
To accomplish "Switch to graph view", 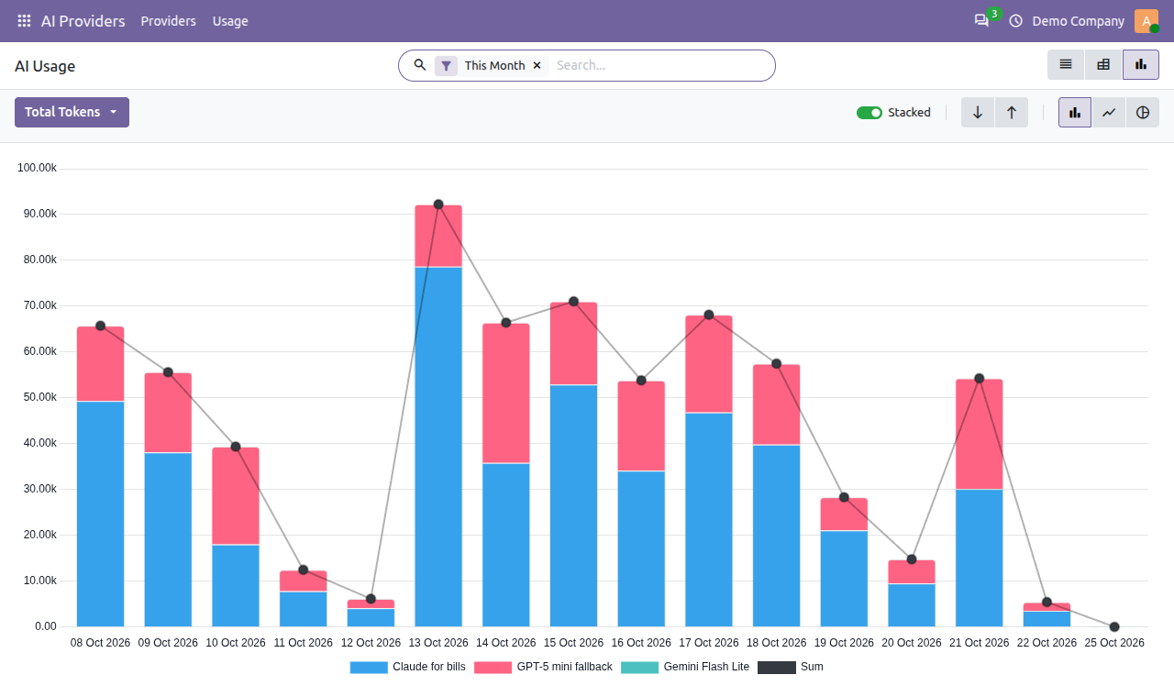I will (x=1141, y=65).
